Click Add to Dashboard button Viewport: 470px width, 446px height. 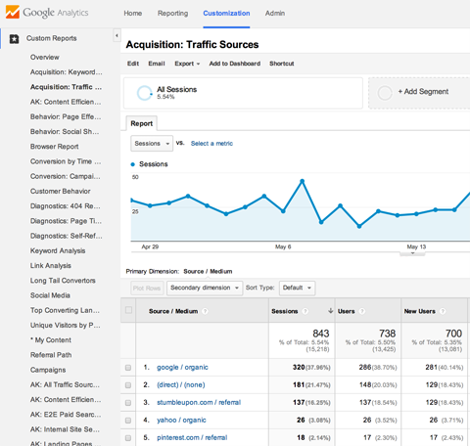pyautogui.click(x=235, y=64)
